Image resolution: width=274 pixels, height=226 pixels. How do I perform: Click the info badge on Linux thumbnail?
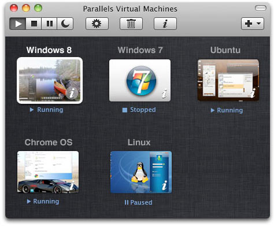coord(164,186)
